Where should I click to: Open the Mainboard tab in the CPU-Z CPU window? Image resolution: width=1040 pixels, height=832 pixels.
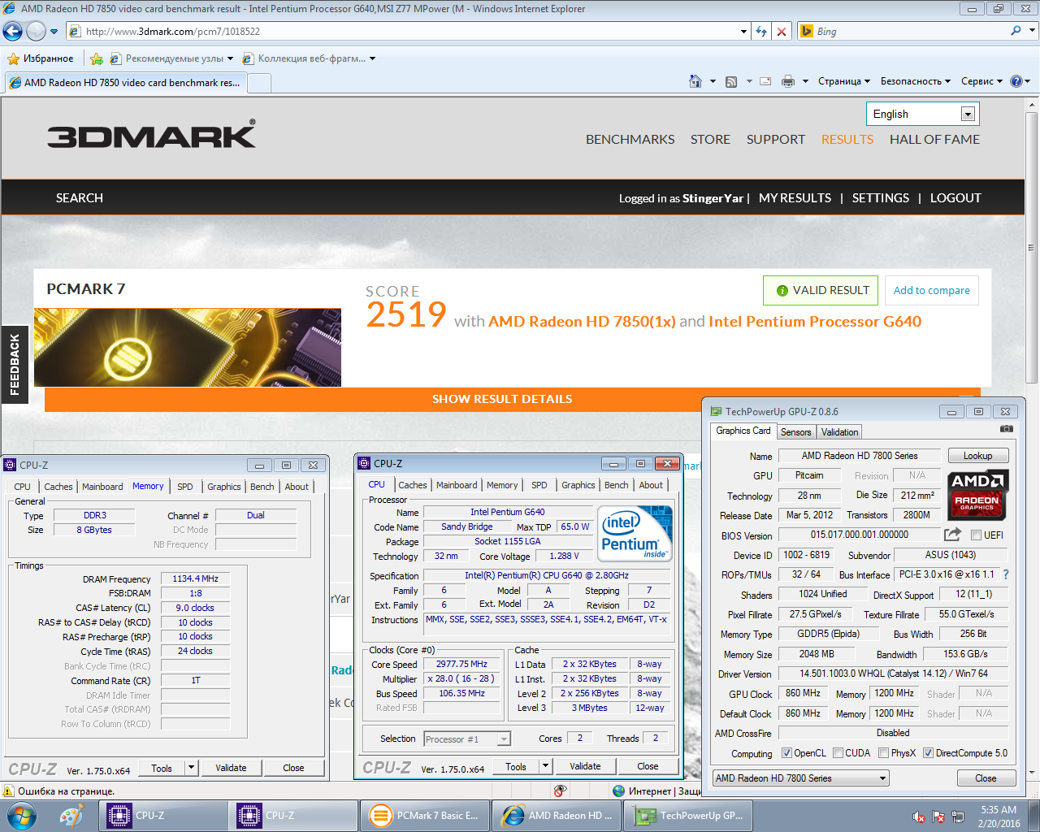click(457, 485)
